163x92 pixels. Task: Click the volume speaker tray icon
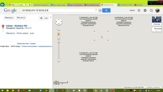149,90
